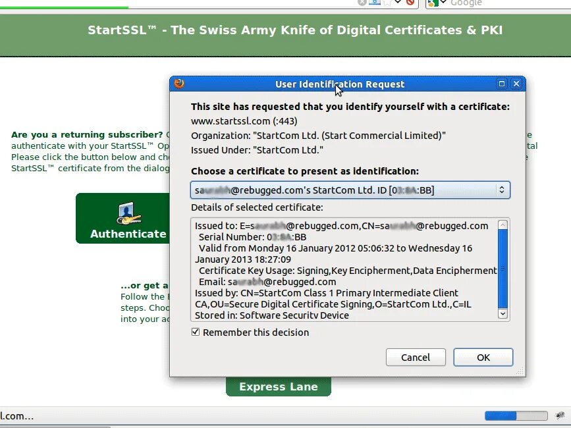Click the user-and-key icon on Authenticate button
This screenshot has height=428, width=571.
point(130,213)
